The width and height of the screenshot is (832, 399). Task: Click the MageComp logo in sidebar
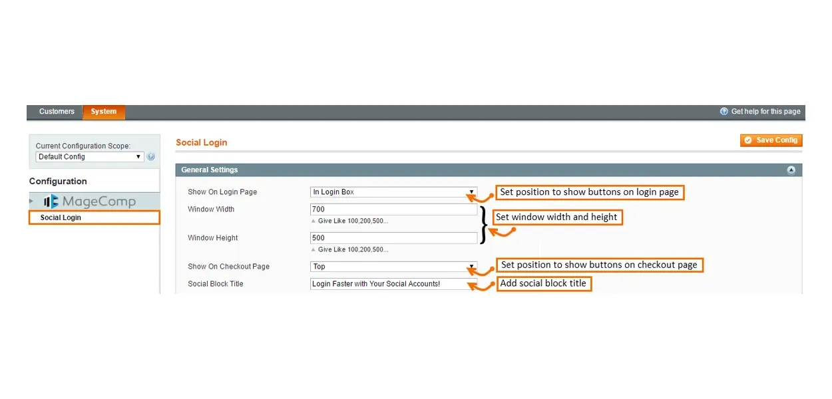click(89, 201)
